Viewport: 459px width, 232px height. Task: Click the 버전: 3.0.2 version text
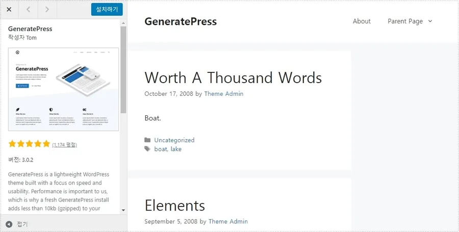(x=20, y=160)
